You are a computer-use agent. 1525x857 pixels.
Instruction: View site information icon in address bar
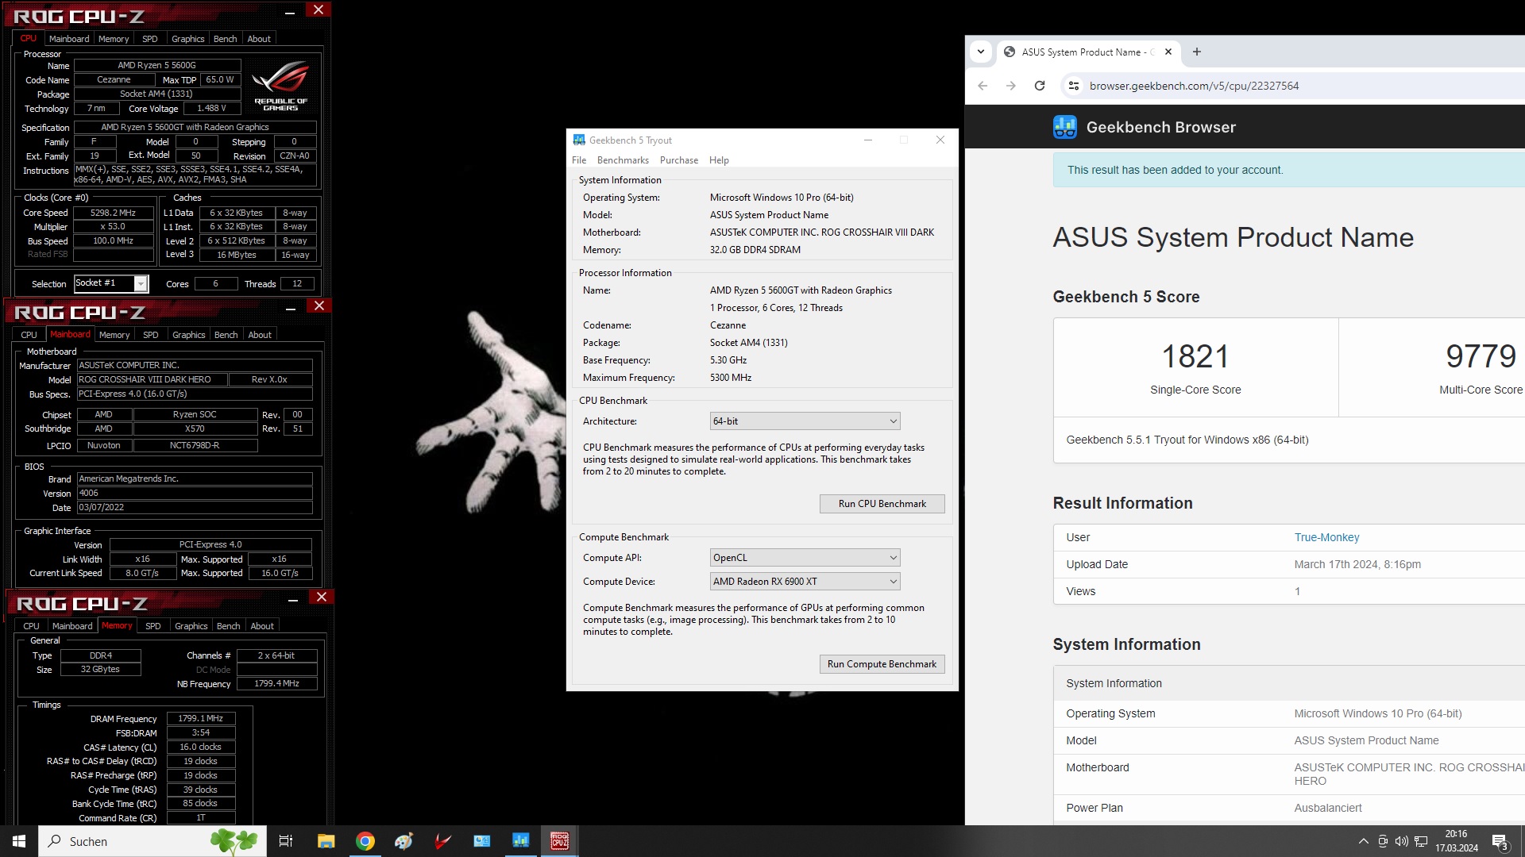point(1073,86)
